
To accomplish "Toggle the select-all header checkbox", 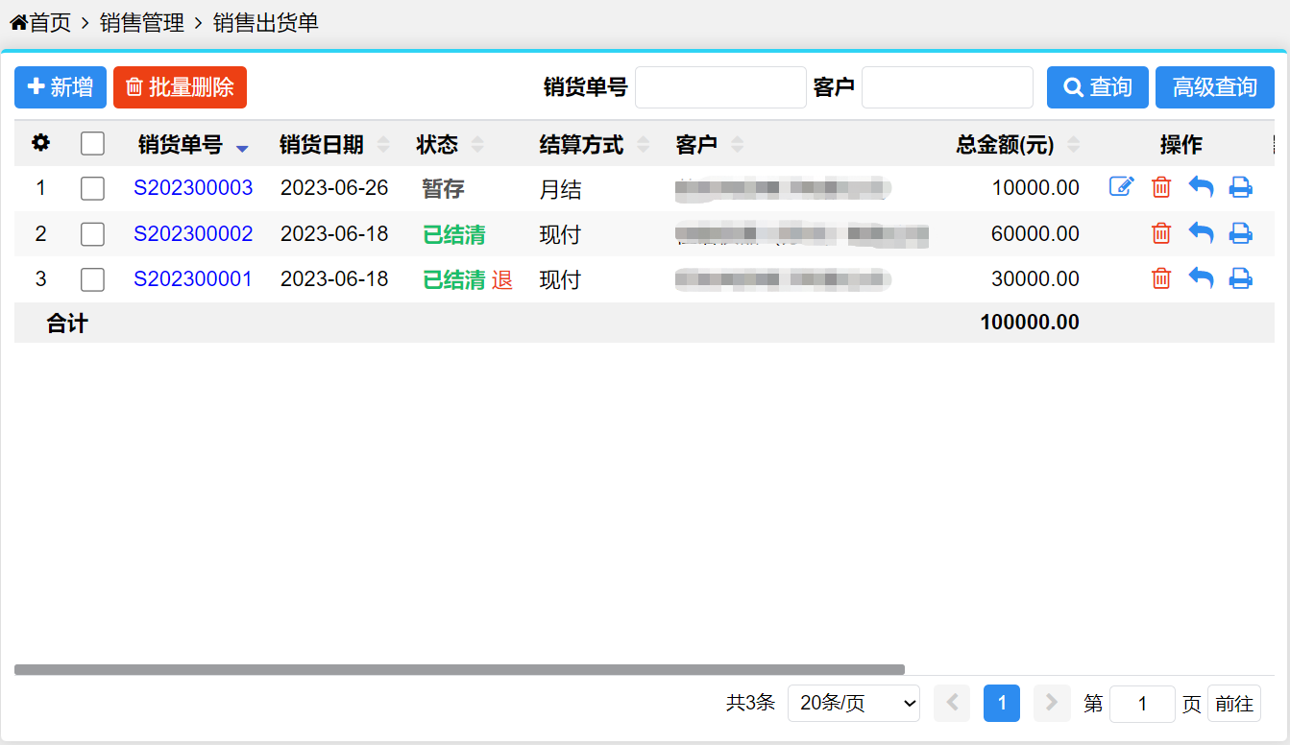I will pyautogui.click(x=92, y=143).
